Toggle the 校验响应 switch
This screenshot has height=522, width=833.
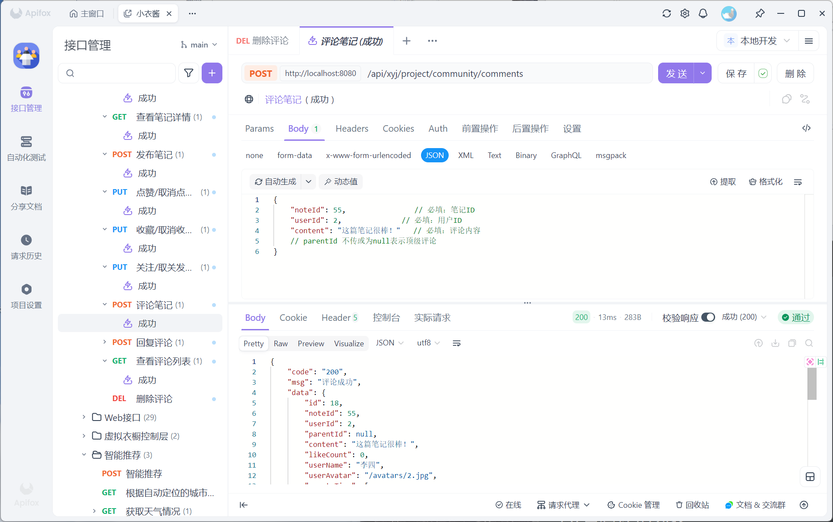708,317
